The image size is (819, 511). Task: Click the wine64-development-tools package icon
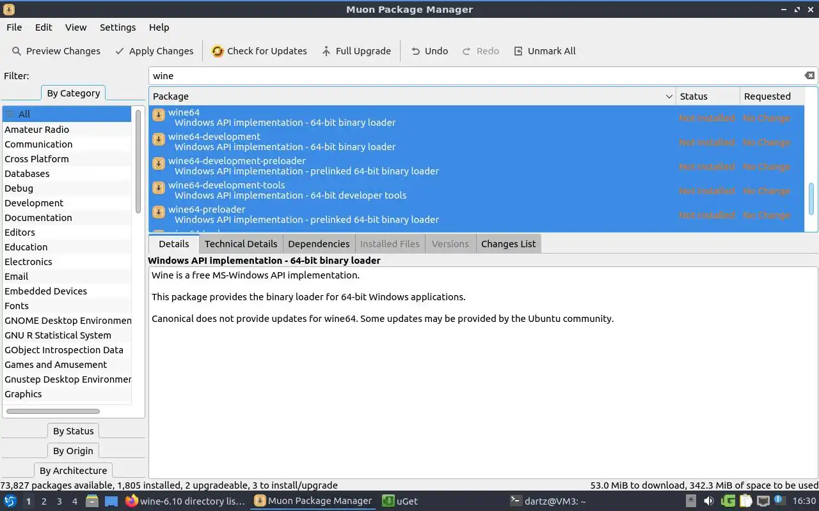click(159, 188)
